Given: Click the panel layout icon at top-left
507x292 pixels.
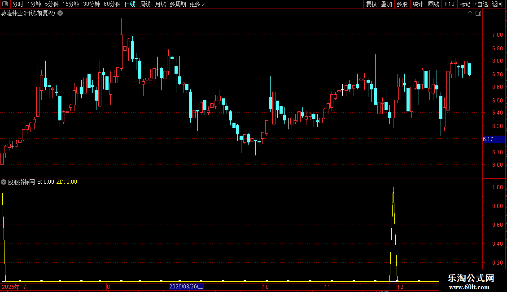Looking at the screenshot, I should (5, 4).
